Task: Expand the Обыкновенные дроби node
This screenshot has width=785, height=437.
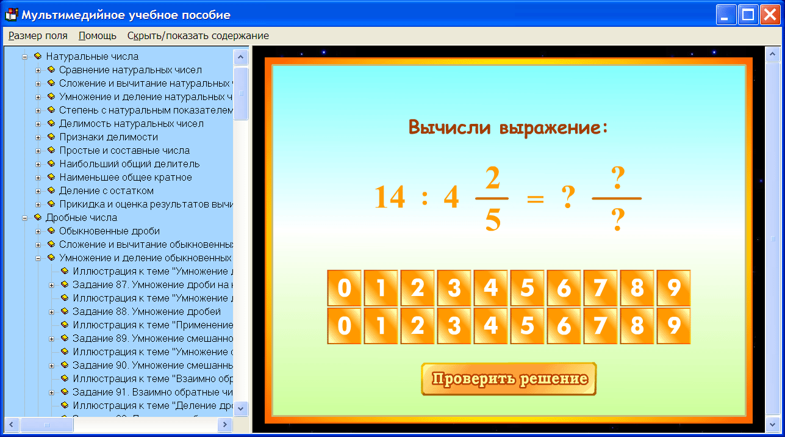Action: [38, 231]
